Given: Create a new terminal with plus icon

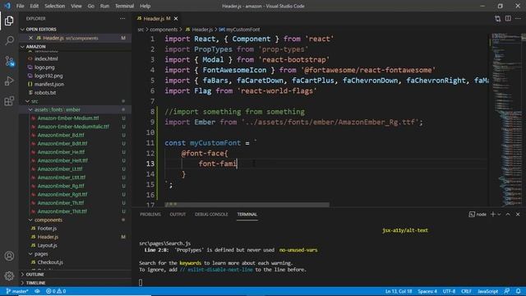Looking at the screenshot, I should coord(493,214).
